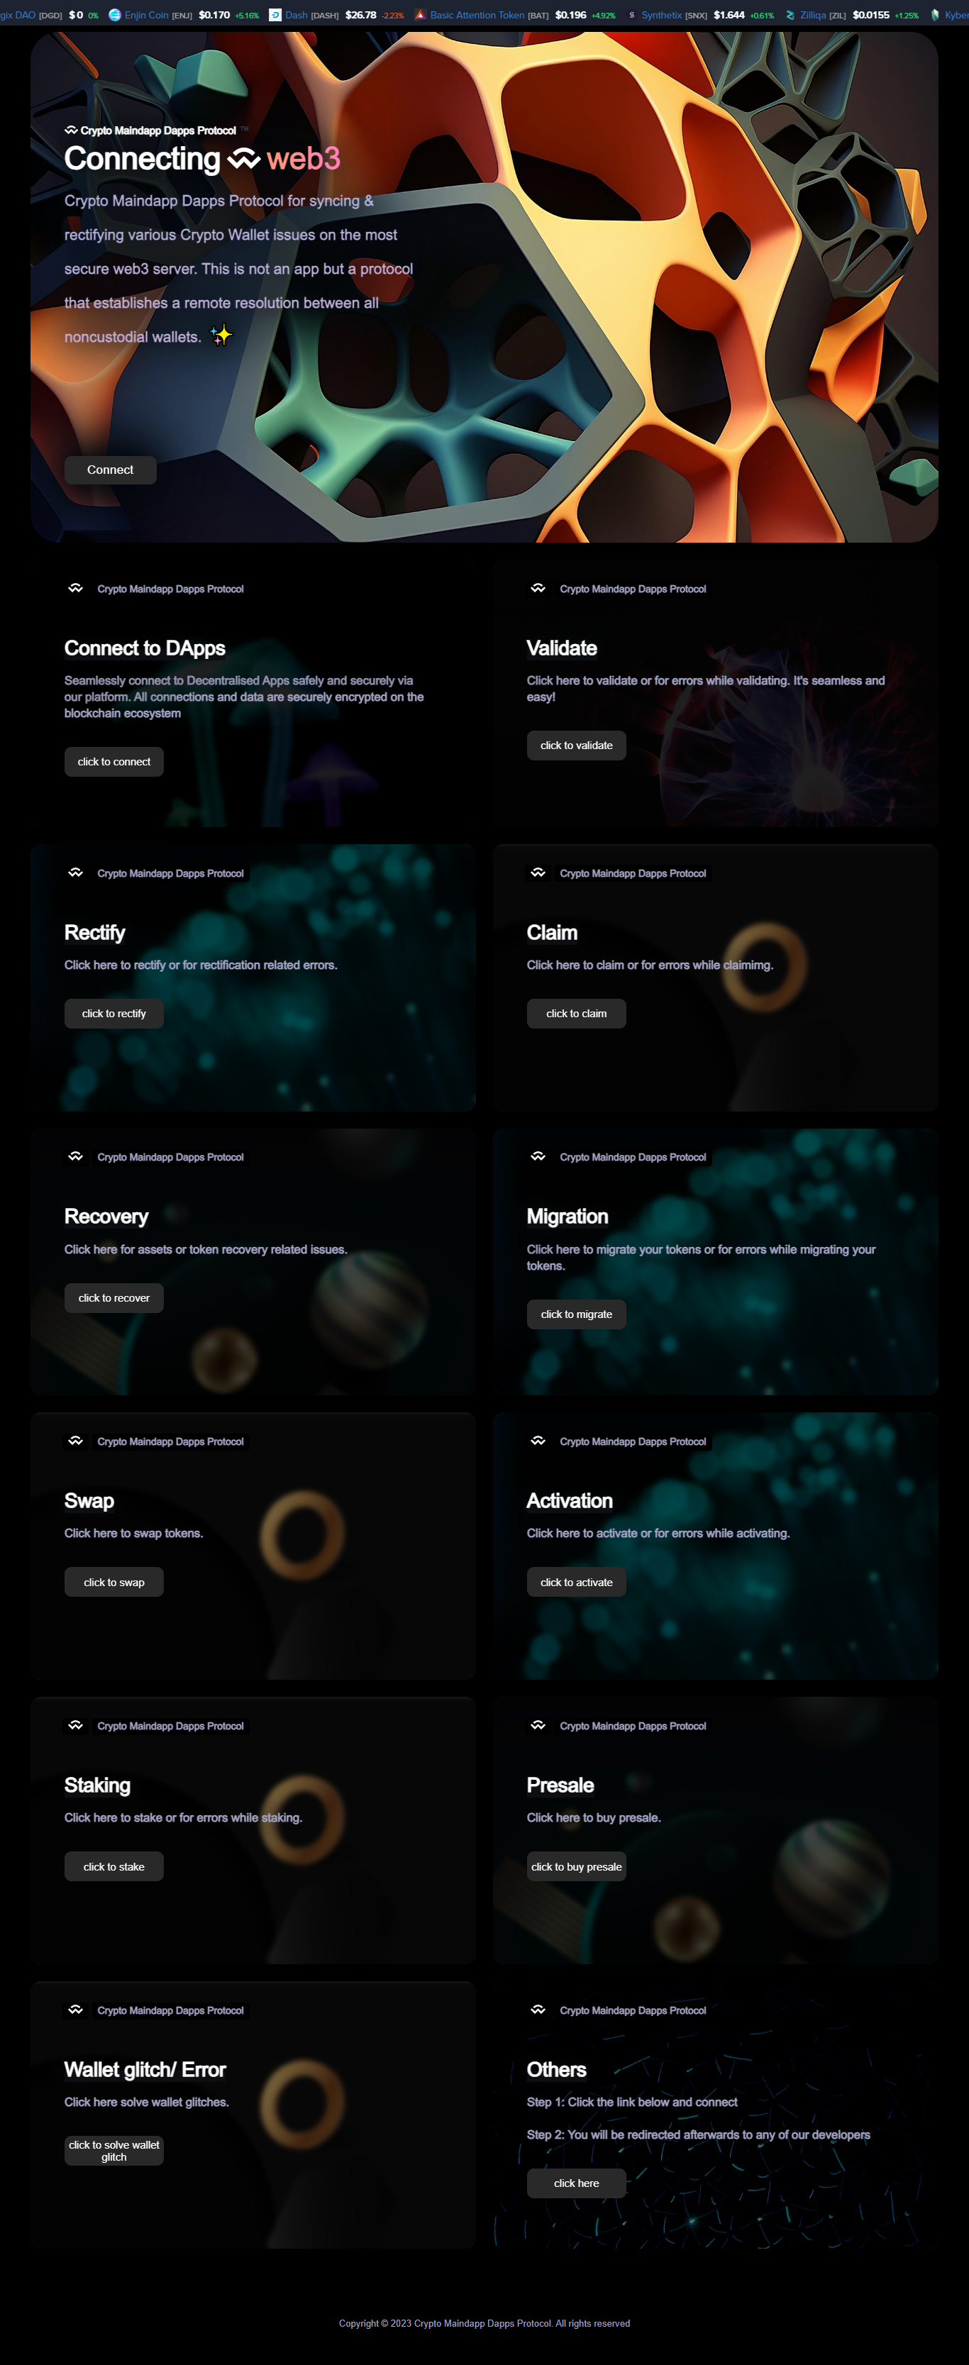Click the logo icon in Validate card
Image resolution: width=969 pixels, height=2365 pixels.
click(538, 589)
